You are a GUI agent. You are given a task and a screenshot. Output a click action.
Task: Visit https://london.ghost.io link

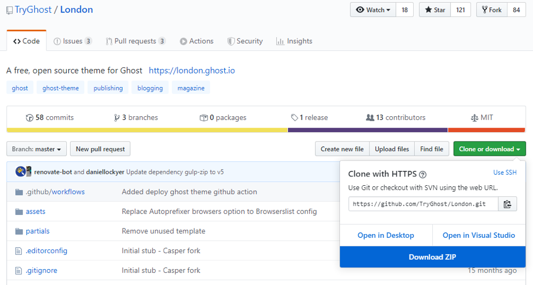click(192, 71)
